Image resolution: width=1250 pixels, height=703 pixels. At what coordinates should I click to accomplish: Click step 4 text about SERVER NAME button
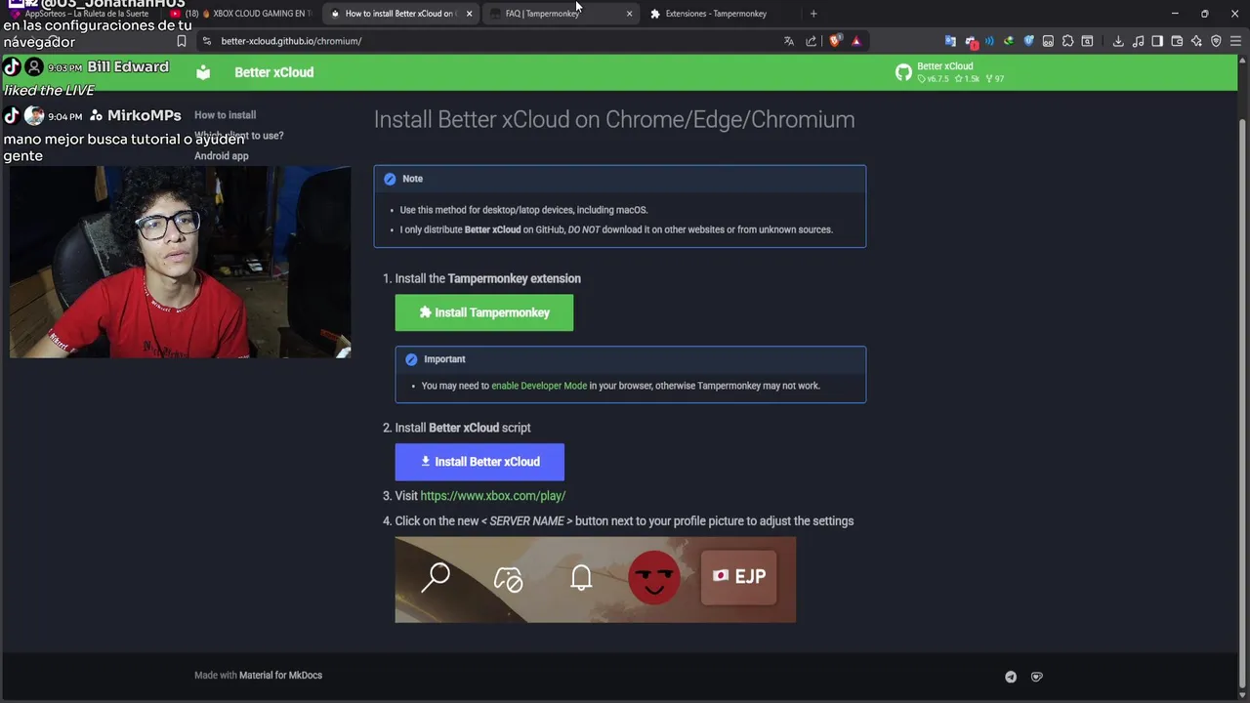tap(624, 521)
